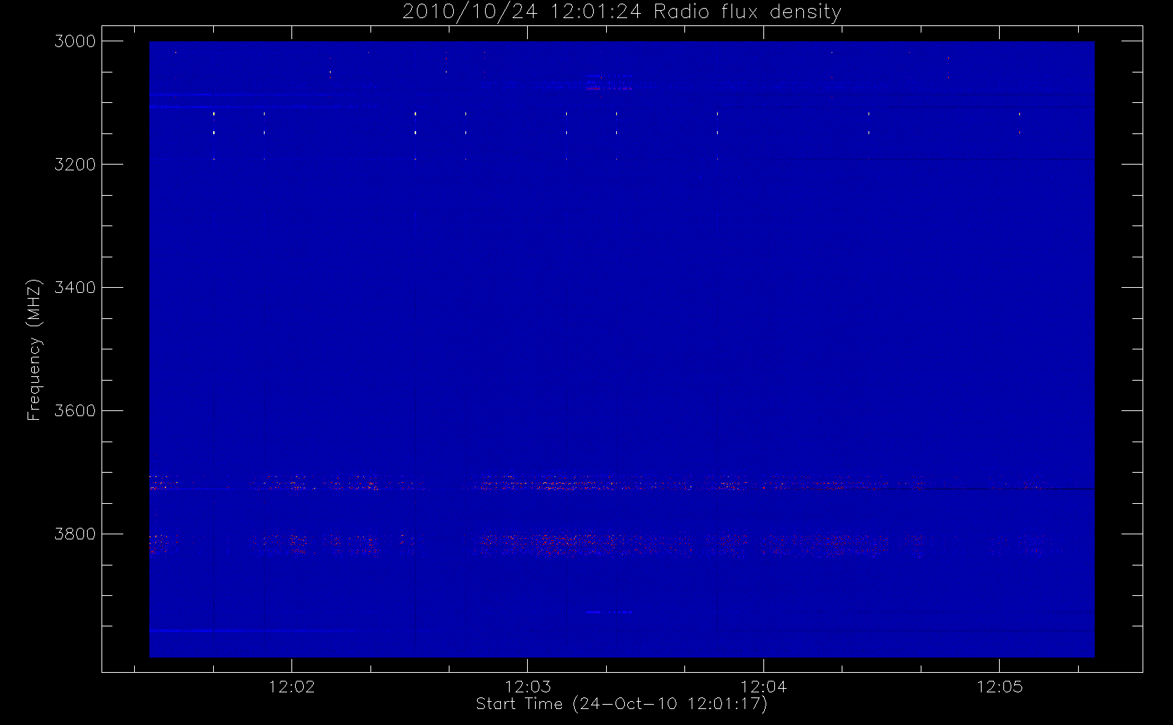Screen dimensions: 1173x725
Task: Click the 3200 frequency tick label
Action: [x=75, y=165]
